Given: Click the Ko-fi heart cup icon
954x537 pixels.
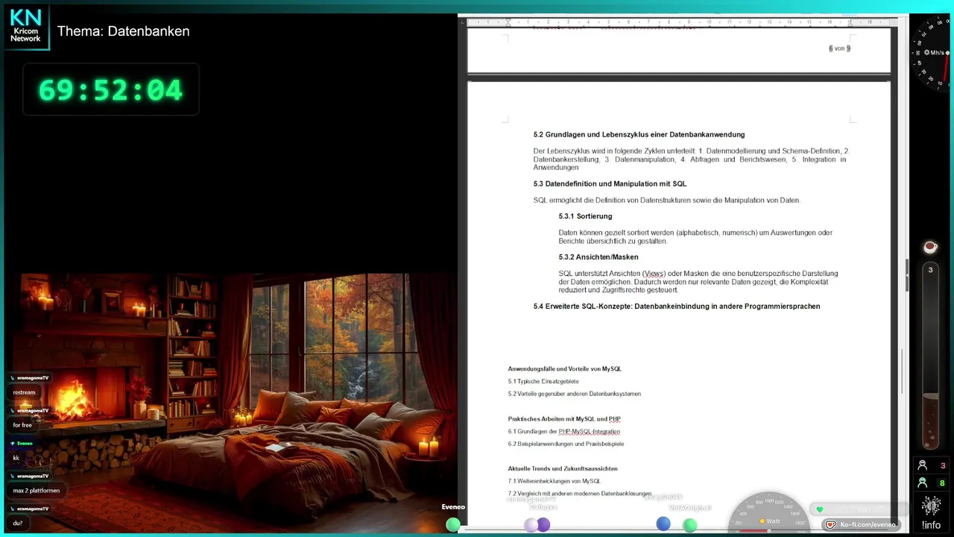Looking at the screenshot, I should (x=831, y=524).
